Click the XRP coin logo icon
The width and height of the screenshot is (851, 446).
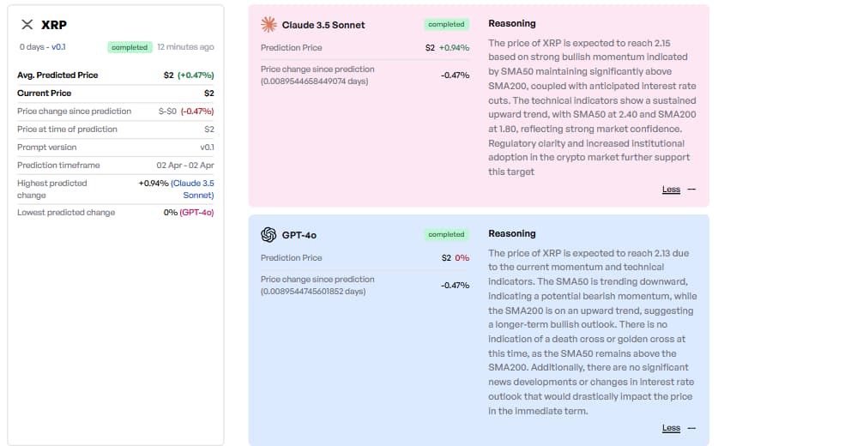pos(27,24)
